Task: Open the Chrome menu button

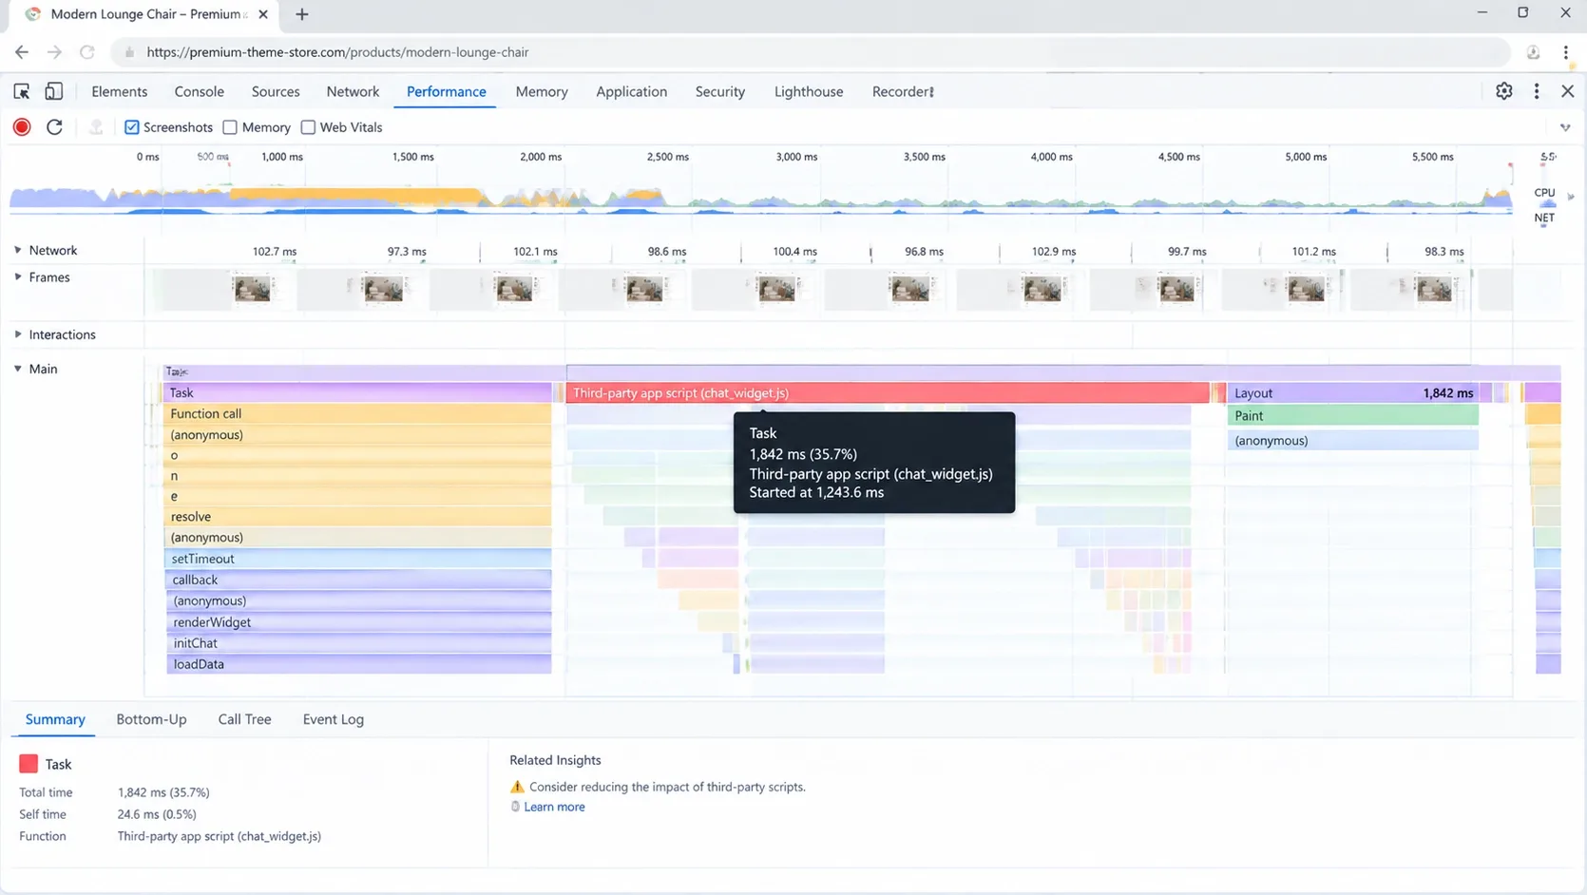Action: (1566, 52)
